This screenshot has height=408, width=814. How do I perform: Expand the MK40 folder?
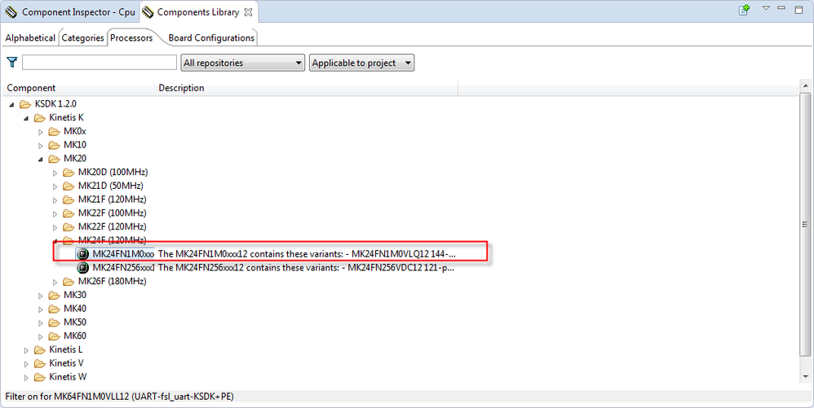[x=41, y=309]
